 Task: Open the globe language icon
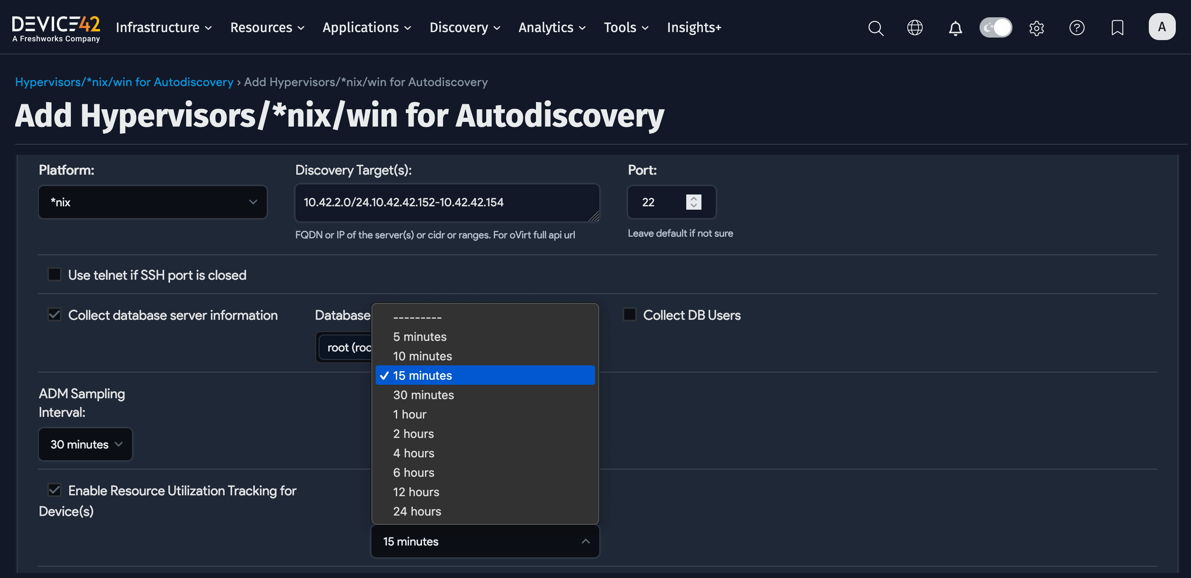tap(915, 28)
